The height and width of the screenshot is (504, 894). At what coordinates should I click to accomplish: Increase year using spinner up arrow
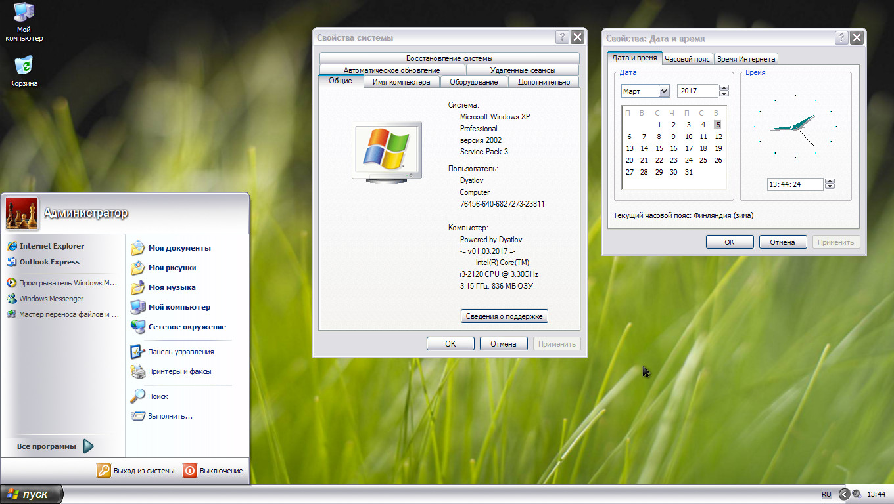[724, 89]
